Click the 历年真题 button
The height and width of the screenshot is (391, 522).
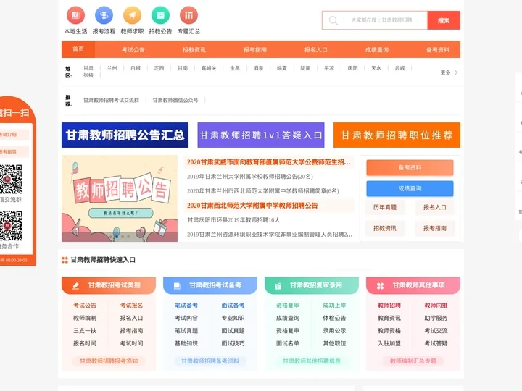click(385, 207)
